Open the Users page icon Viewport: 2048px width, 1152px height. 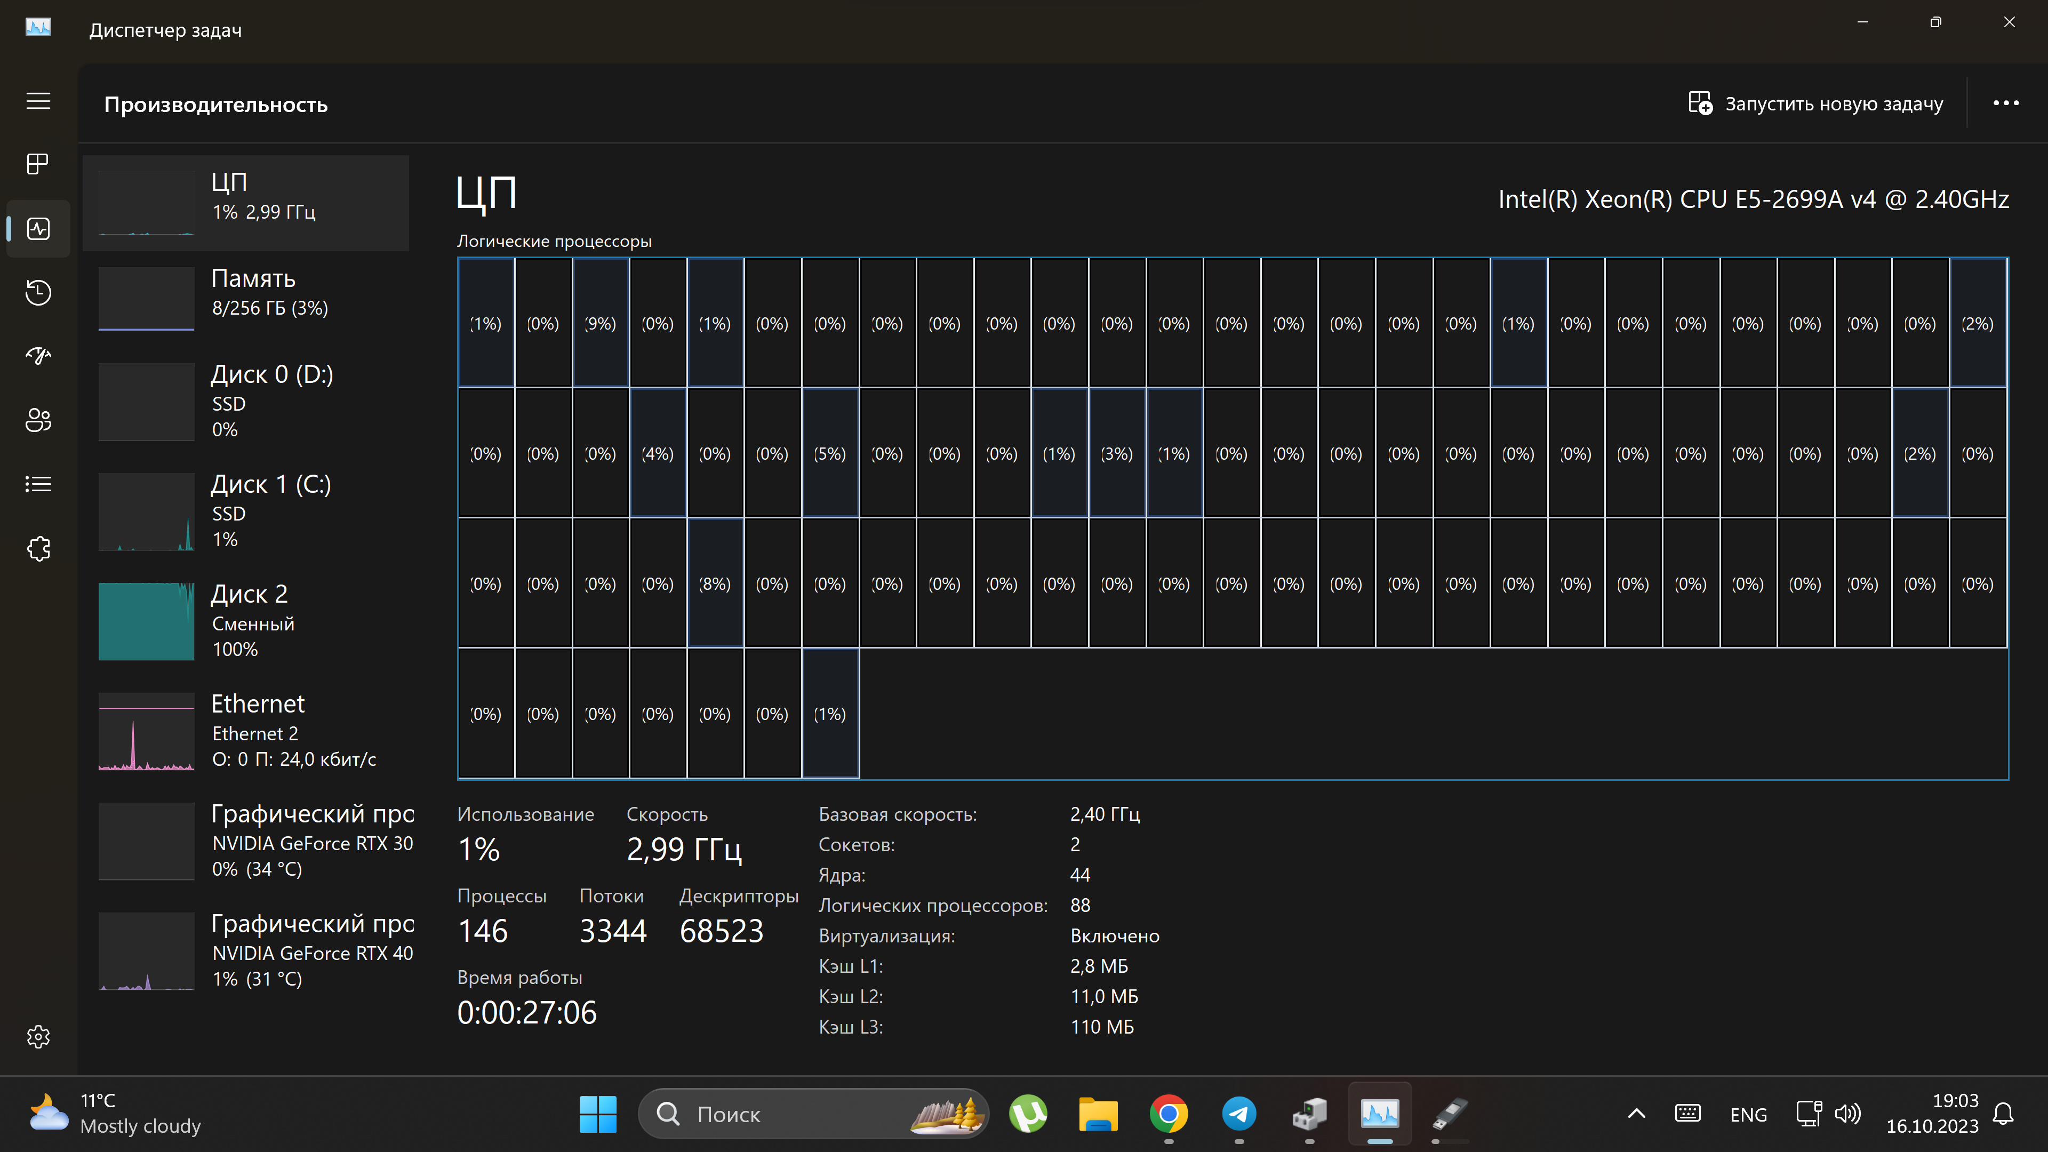tap(38, 420)
